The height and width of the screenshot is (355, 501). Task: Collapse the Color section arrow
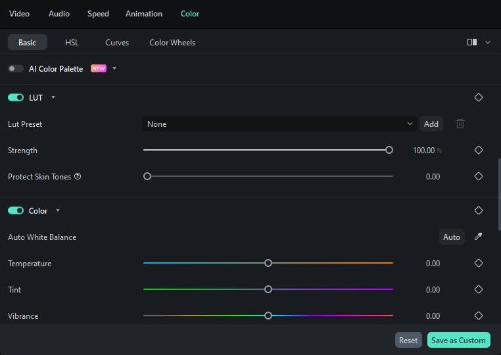[58, 210]
